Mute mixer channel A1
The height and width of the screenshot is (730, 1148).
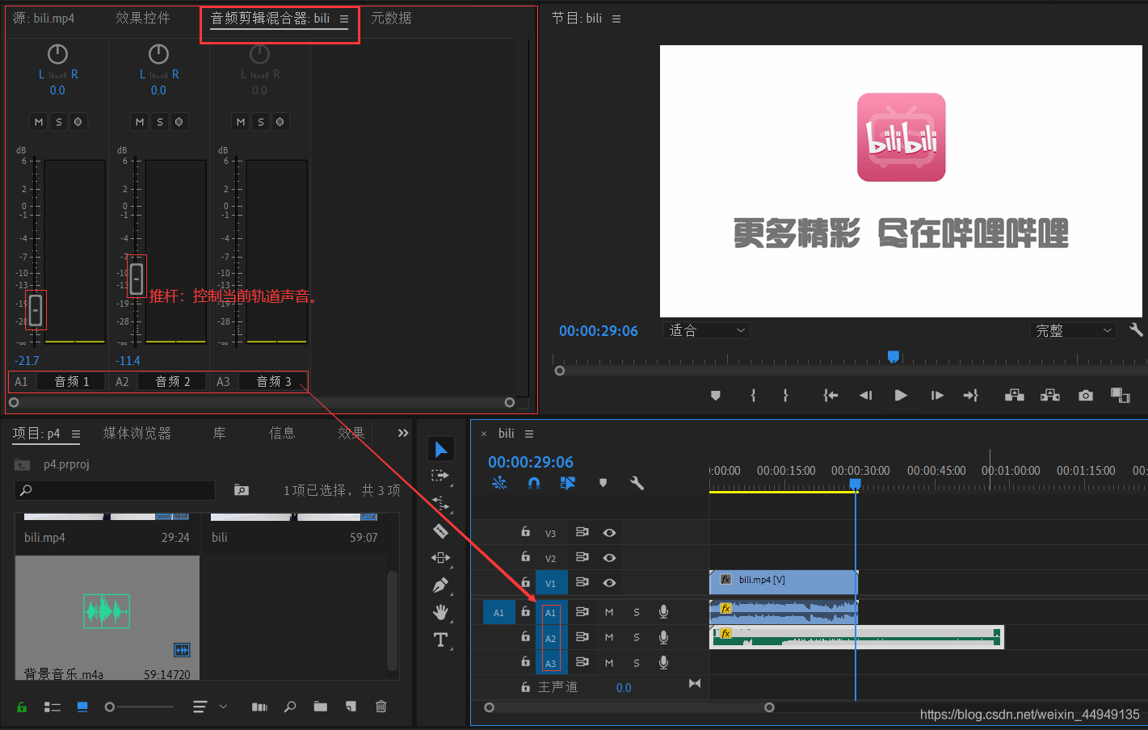pyautogui.click(x=38, y=122)
